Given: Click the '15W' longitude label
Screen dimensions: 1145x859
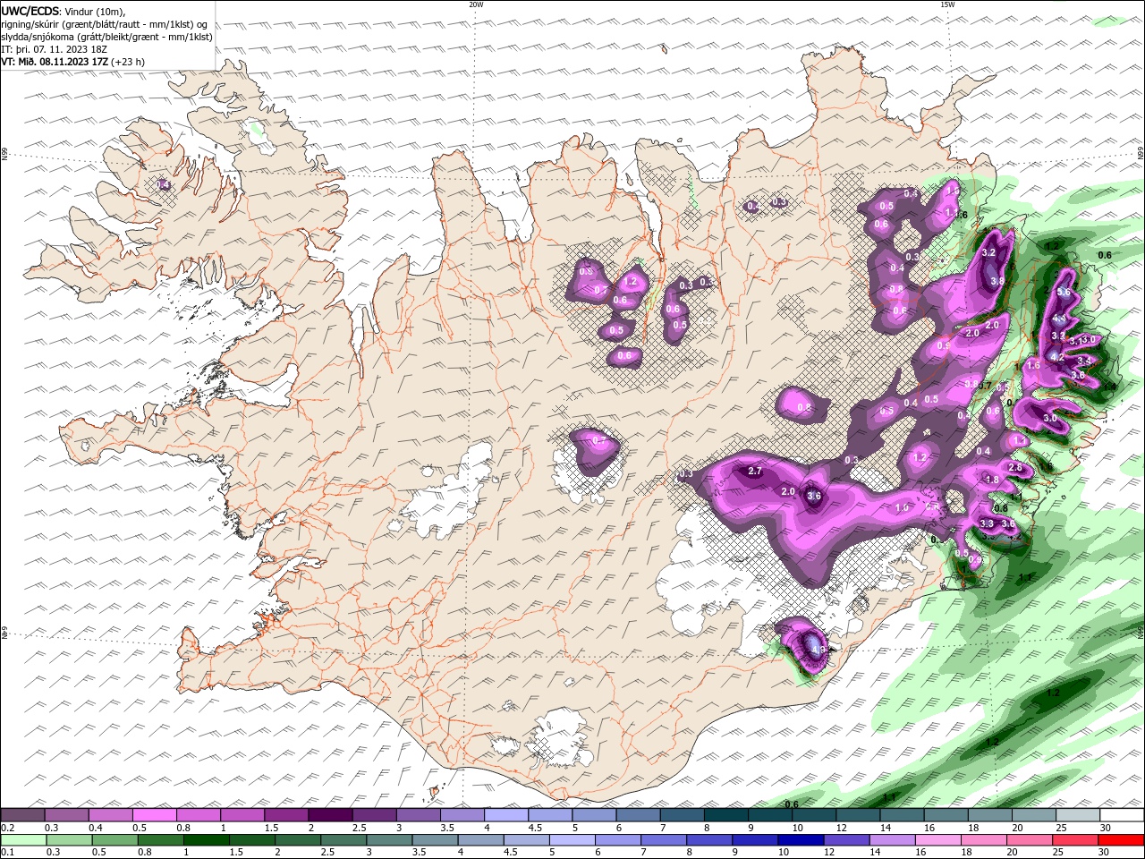Looking at the screenshot, I should pyautogui.click(x=947, y=4).
